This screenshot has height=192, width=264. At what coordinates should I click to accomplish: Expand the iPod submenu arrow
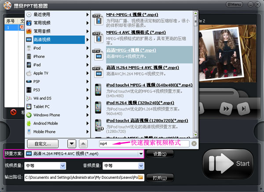click(x=88, y=48)
